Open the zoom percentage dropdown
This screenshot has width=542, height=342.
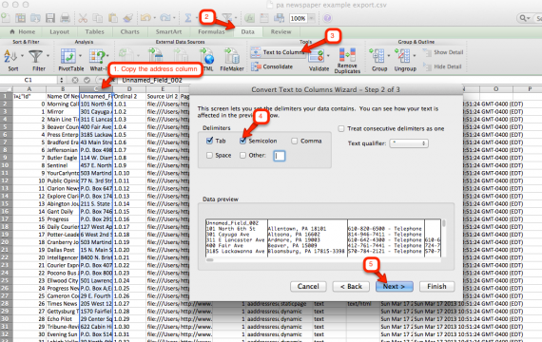click(x=312, y=18)
